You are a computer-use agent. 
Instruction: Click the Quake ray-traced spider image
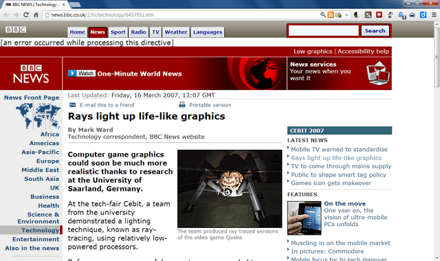pyautogui.click(x=230, y=189)
